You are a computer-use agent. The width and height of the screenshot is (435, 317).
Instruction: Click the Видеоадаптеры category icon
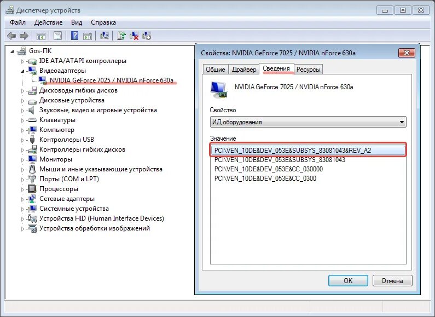32,71
